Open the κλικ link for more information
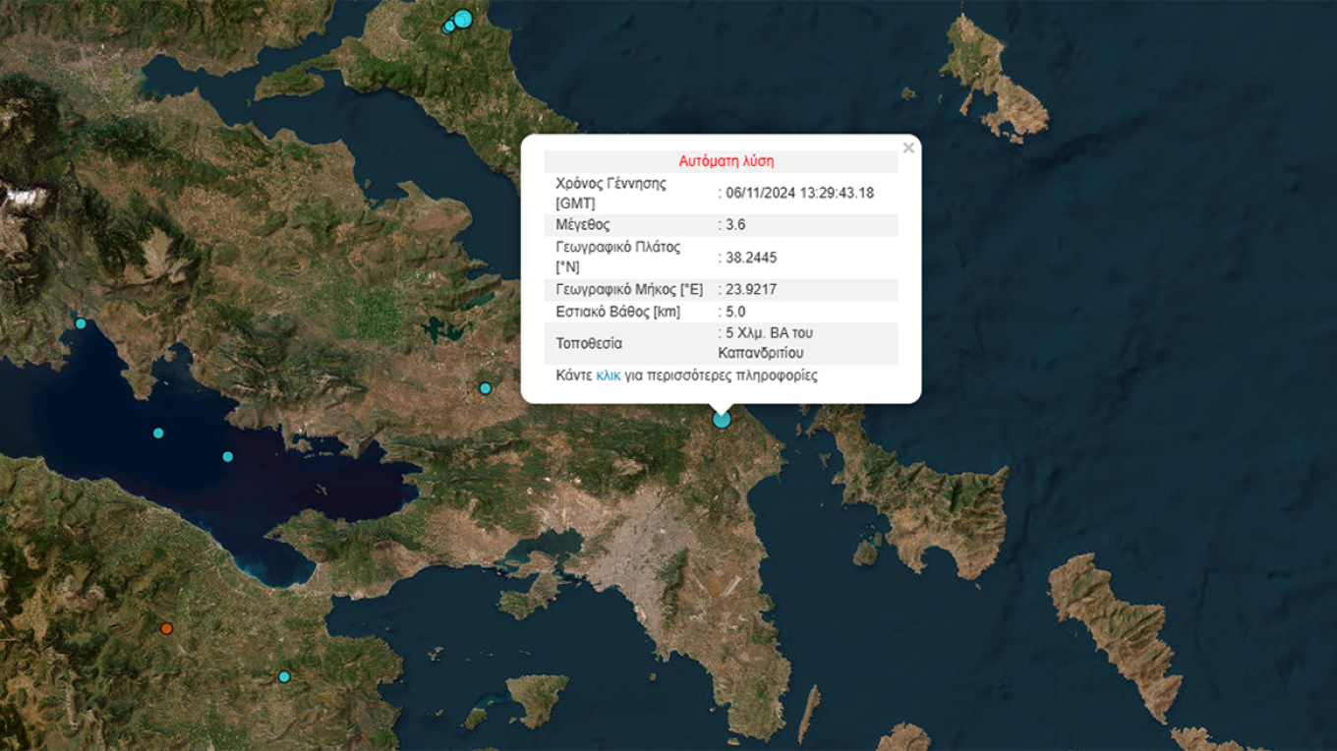The image size is (1337, 751). click(x=609, y=375)
